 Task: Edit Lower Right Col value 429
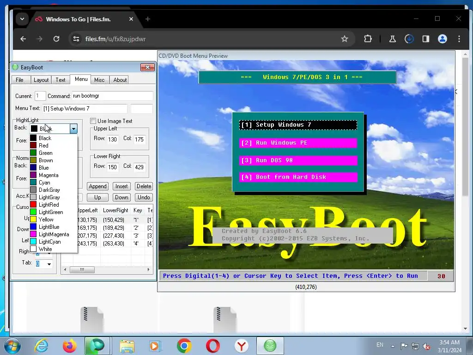tap(139, 167)
